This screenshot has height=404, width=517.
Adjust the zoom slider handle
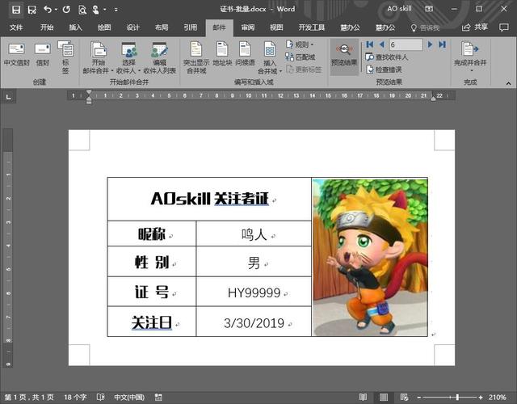[457, 397]
